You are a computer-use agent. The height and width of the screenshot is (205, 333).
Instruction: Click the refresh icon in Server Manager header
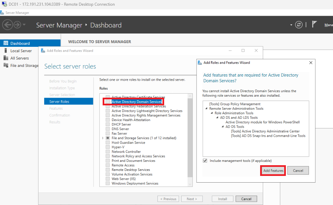tap(299, 25)
